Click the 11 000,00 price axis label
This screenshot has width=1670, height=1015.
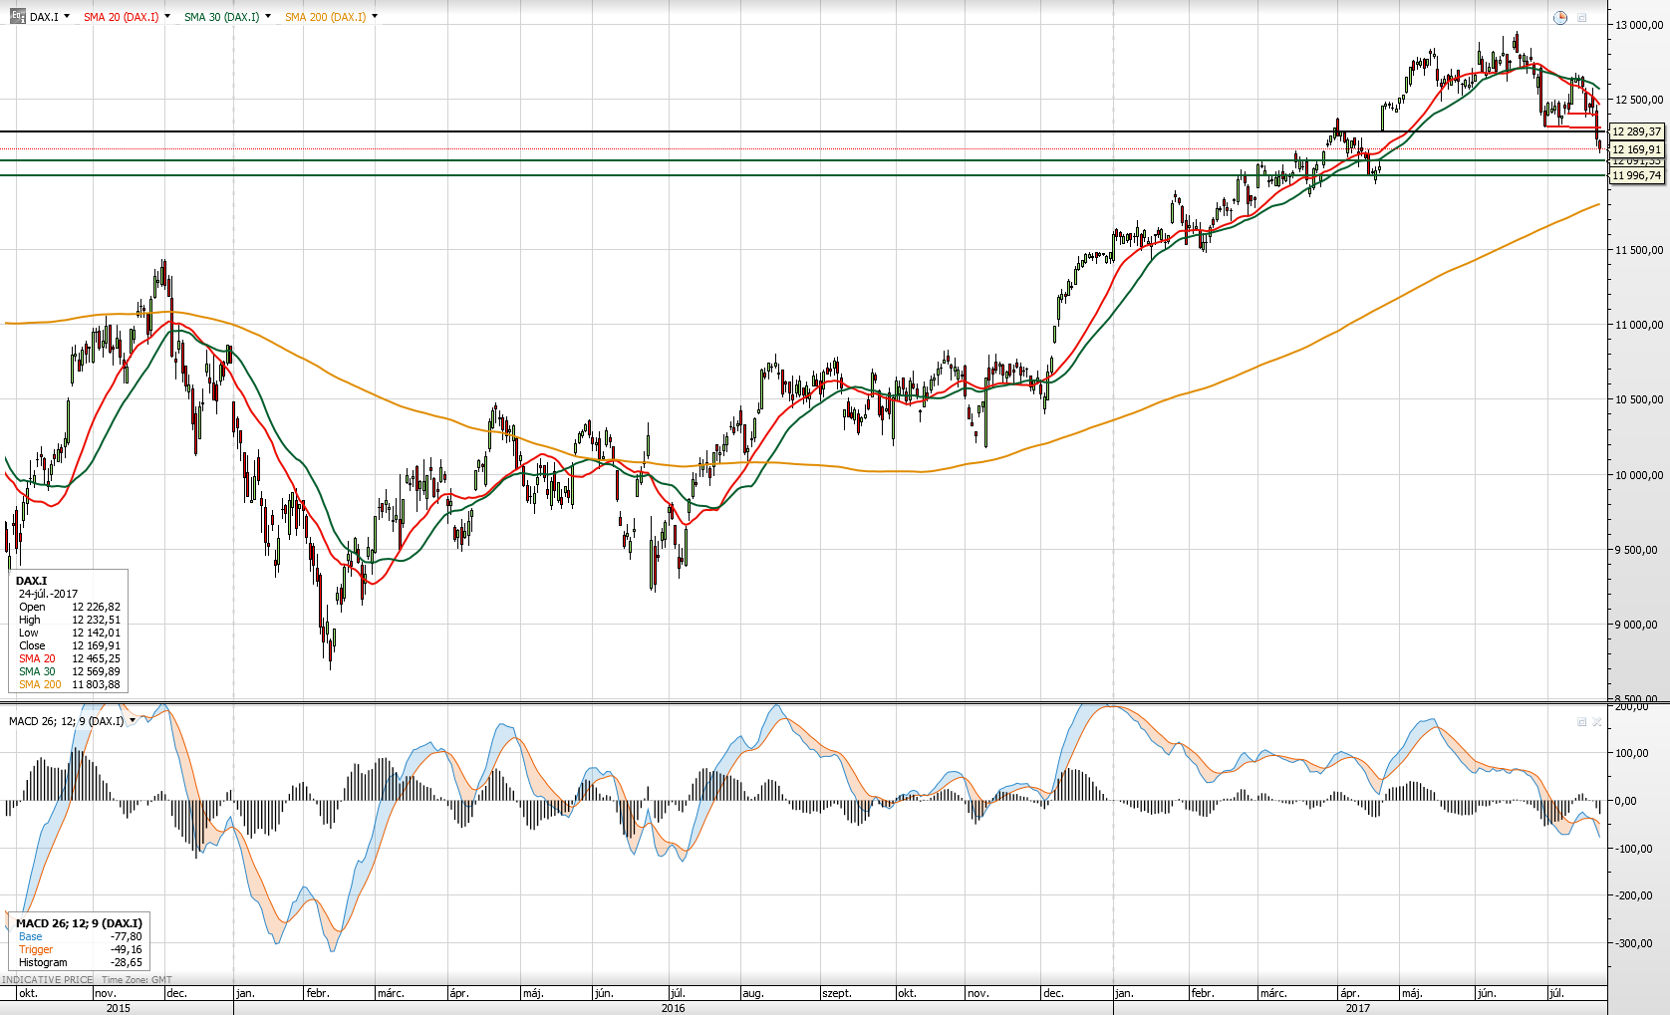pyautogui.click(x=1639, y=325)
